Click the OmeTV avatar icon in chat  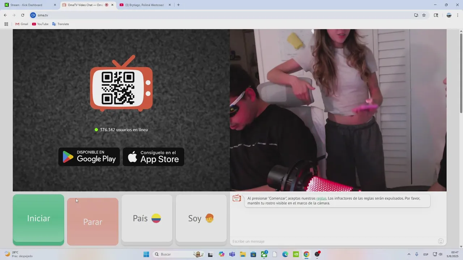pyautogui.click(x=237, y=198)
